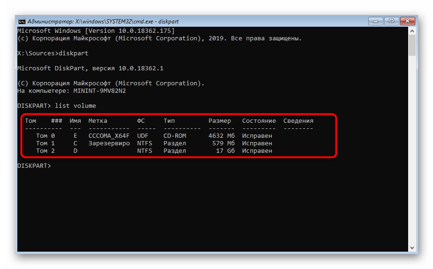Click 'NTFS' in the Том 2 row
The width and height of the screenshot is (433, 269).
point(145,150)
